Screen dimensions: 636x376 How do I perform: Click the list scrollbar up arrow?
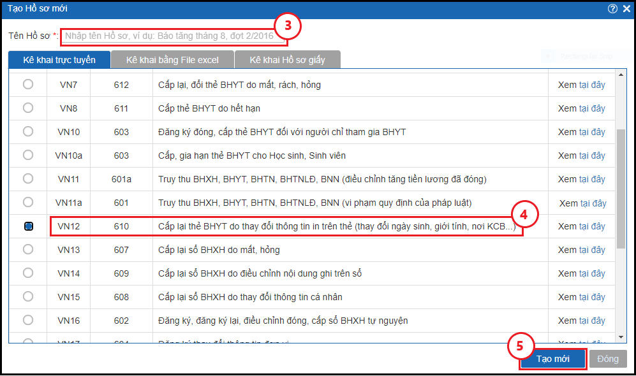coord(621,75)
